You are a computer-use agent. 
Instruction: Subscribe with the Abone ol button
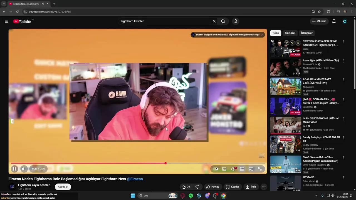coord(63,187)
